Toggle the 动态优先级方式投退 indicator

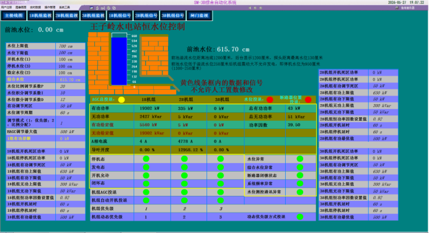pyautogui.click(x=300, y=217)
